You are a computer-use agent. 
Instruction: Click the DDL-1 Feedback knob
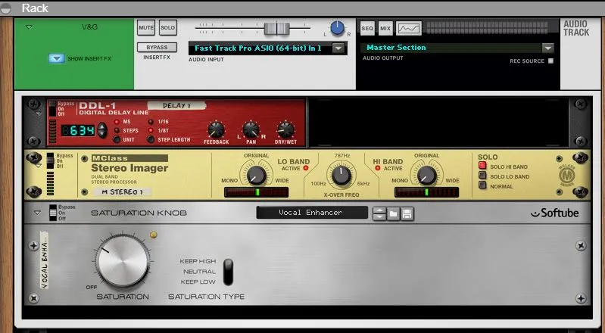[x=216, y=129]
